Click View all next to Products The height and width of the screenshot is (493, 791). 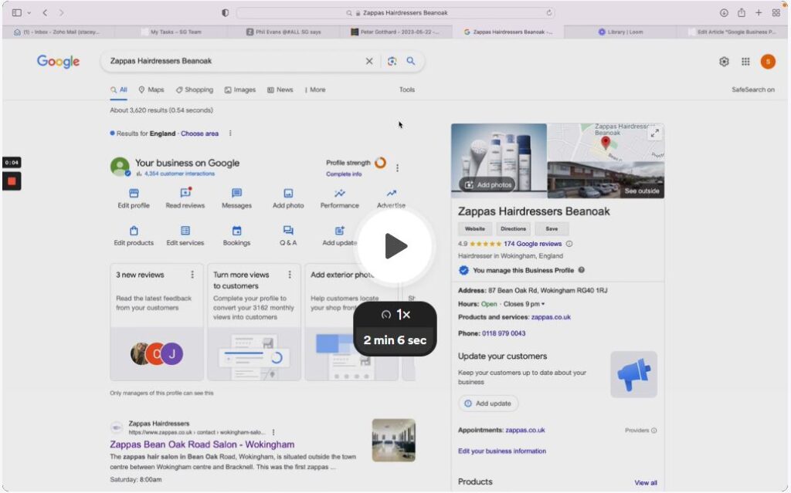click(645, 482)
